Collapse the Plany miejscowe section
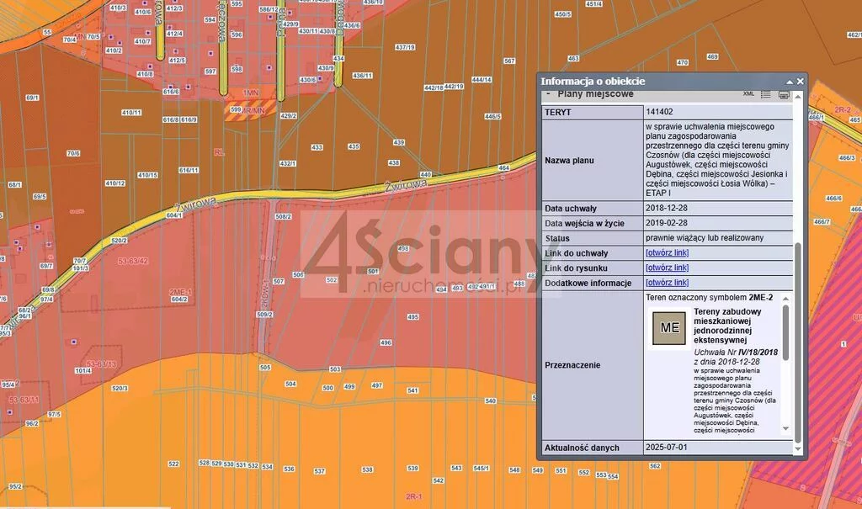 click(x=549, y=94)
